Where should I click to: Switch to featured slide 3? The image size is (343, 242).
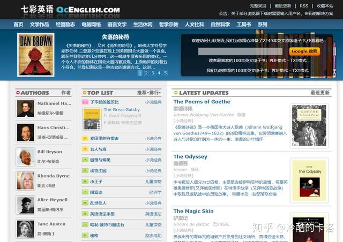[153, 73]
